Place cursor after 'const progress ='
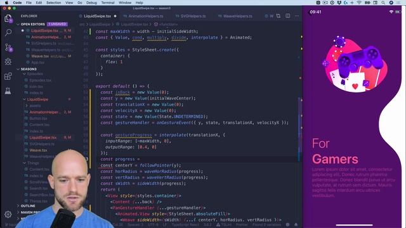406x228 pixels. tap(140, 159)
